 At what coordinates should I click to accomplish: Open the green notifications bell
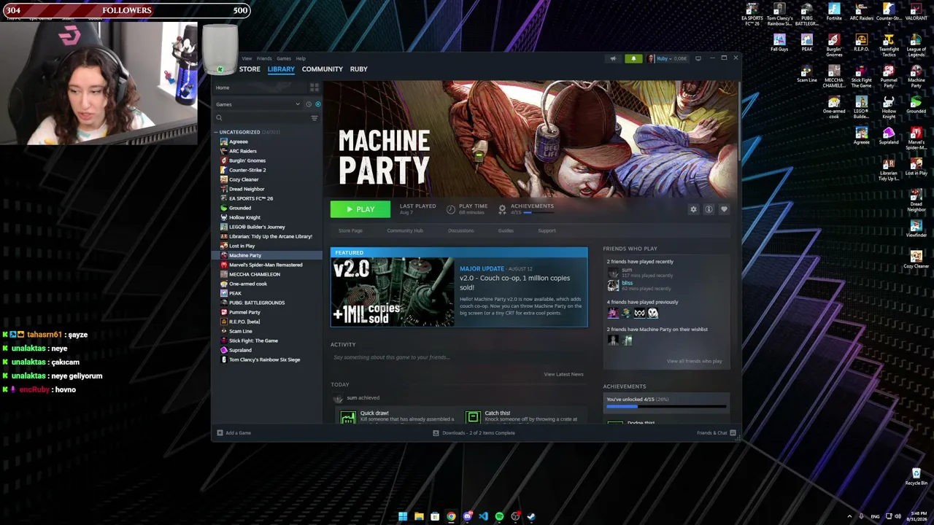click(633, 58)
